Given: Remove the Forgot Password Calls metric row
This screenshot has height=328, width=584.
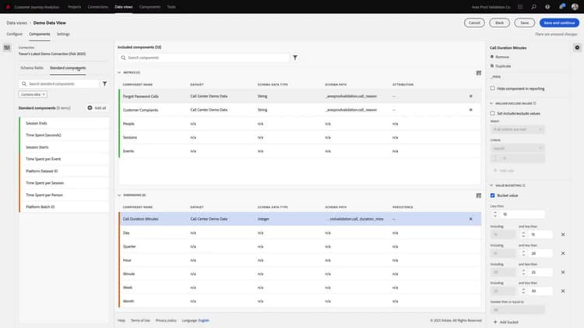Looking at the screenshot, I should coord(471,96).
